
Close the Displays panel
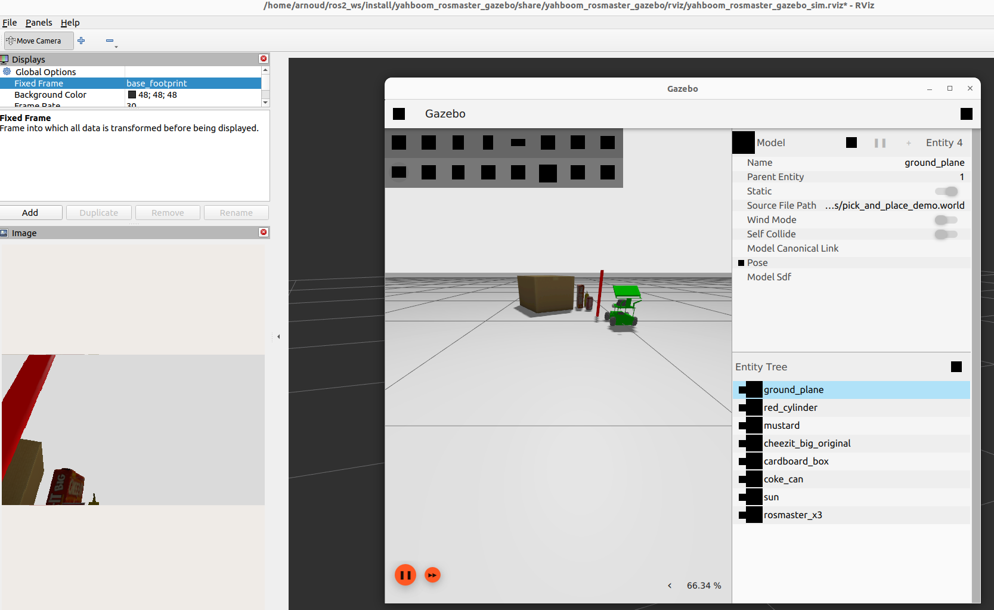(264, 58)
